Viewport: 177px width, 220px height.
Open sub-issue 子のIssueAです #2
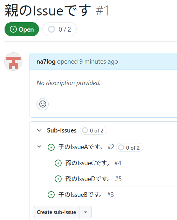[86, 147]
